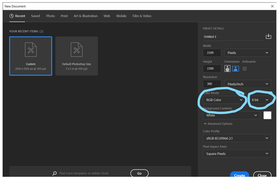Click the magnifier search icon for Adobe Stock
This screenshot has height=180, width=279.
(54, 173)
